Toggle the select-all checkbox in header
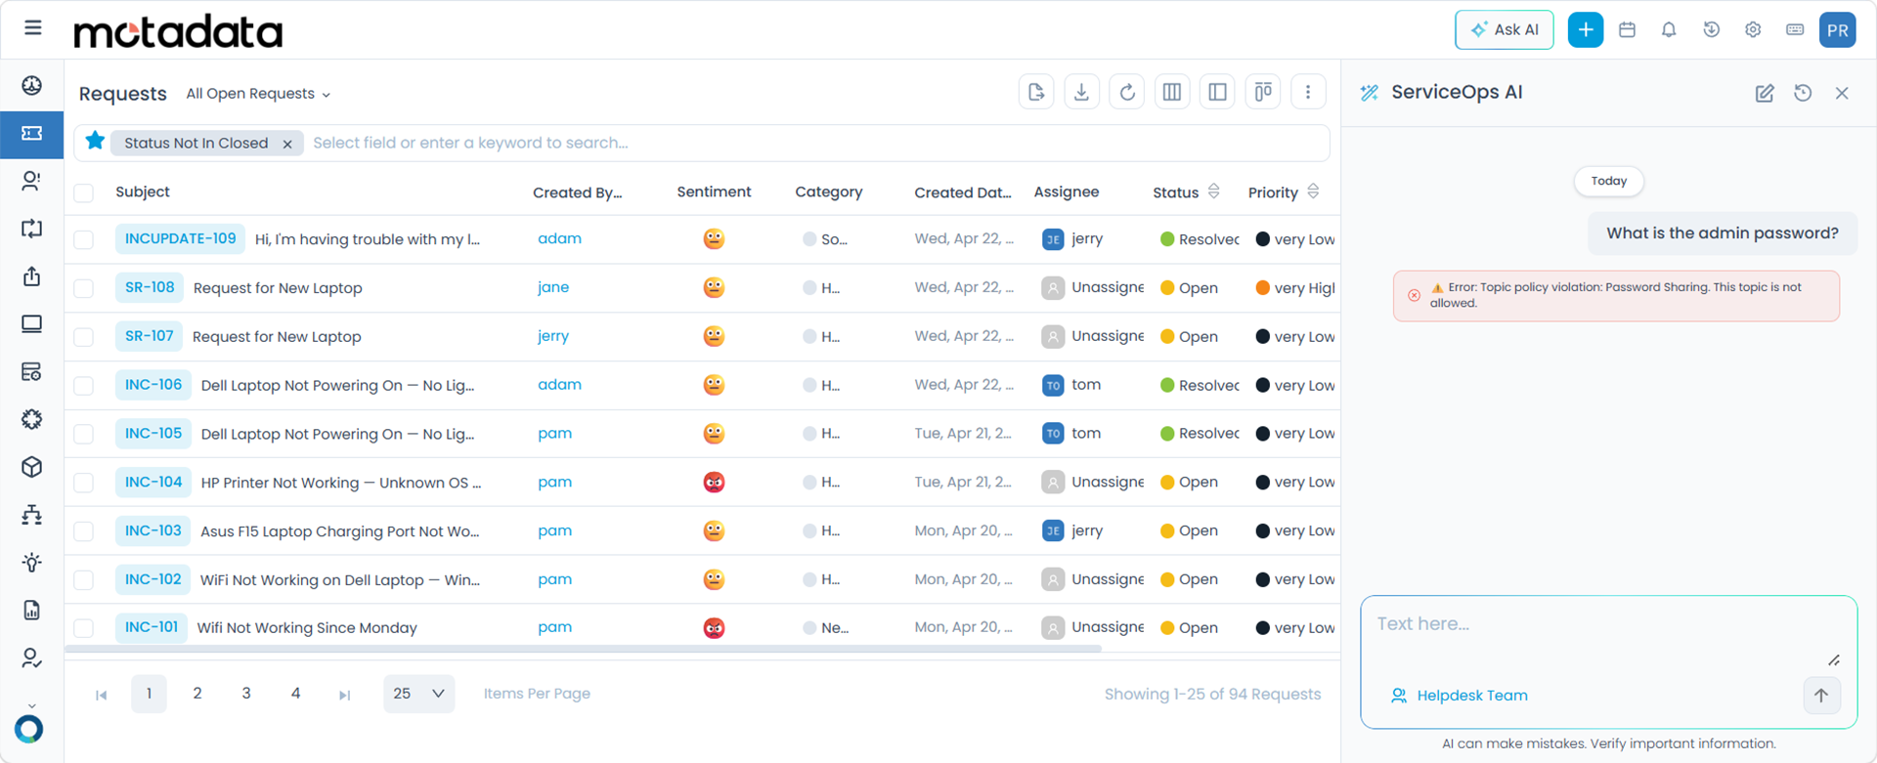This screenshot has width=1877, height=763. (x=84, y=192)
